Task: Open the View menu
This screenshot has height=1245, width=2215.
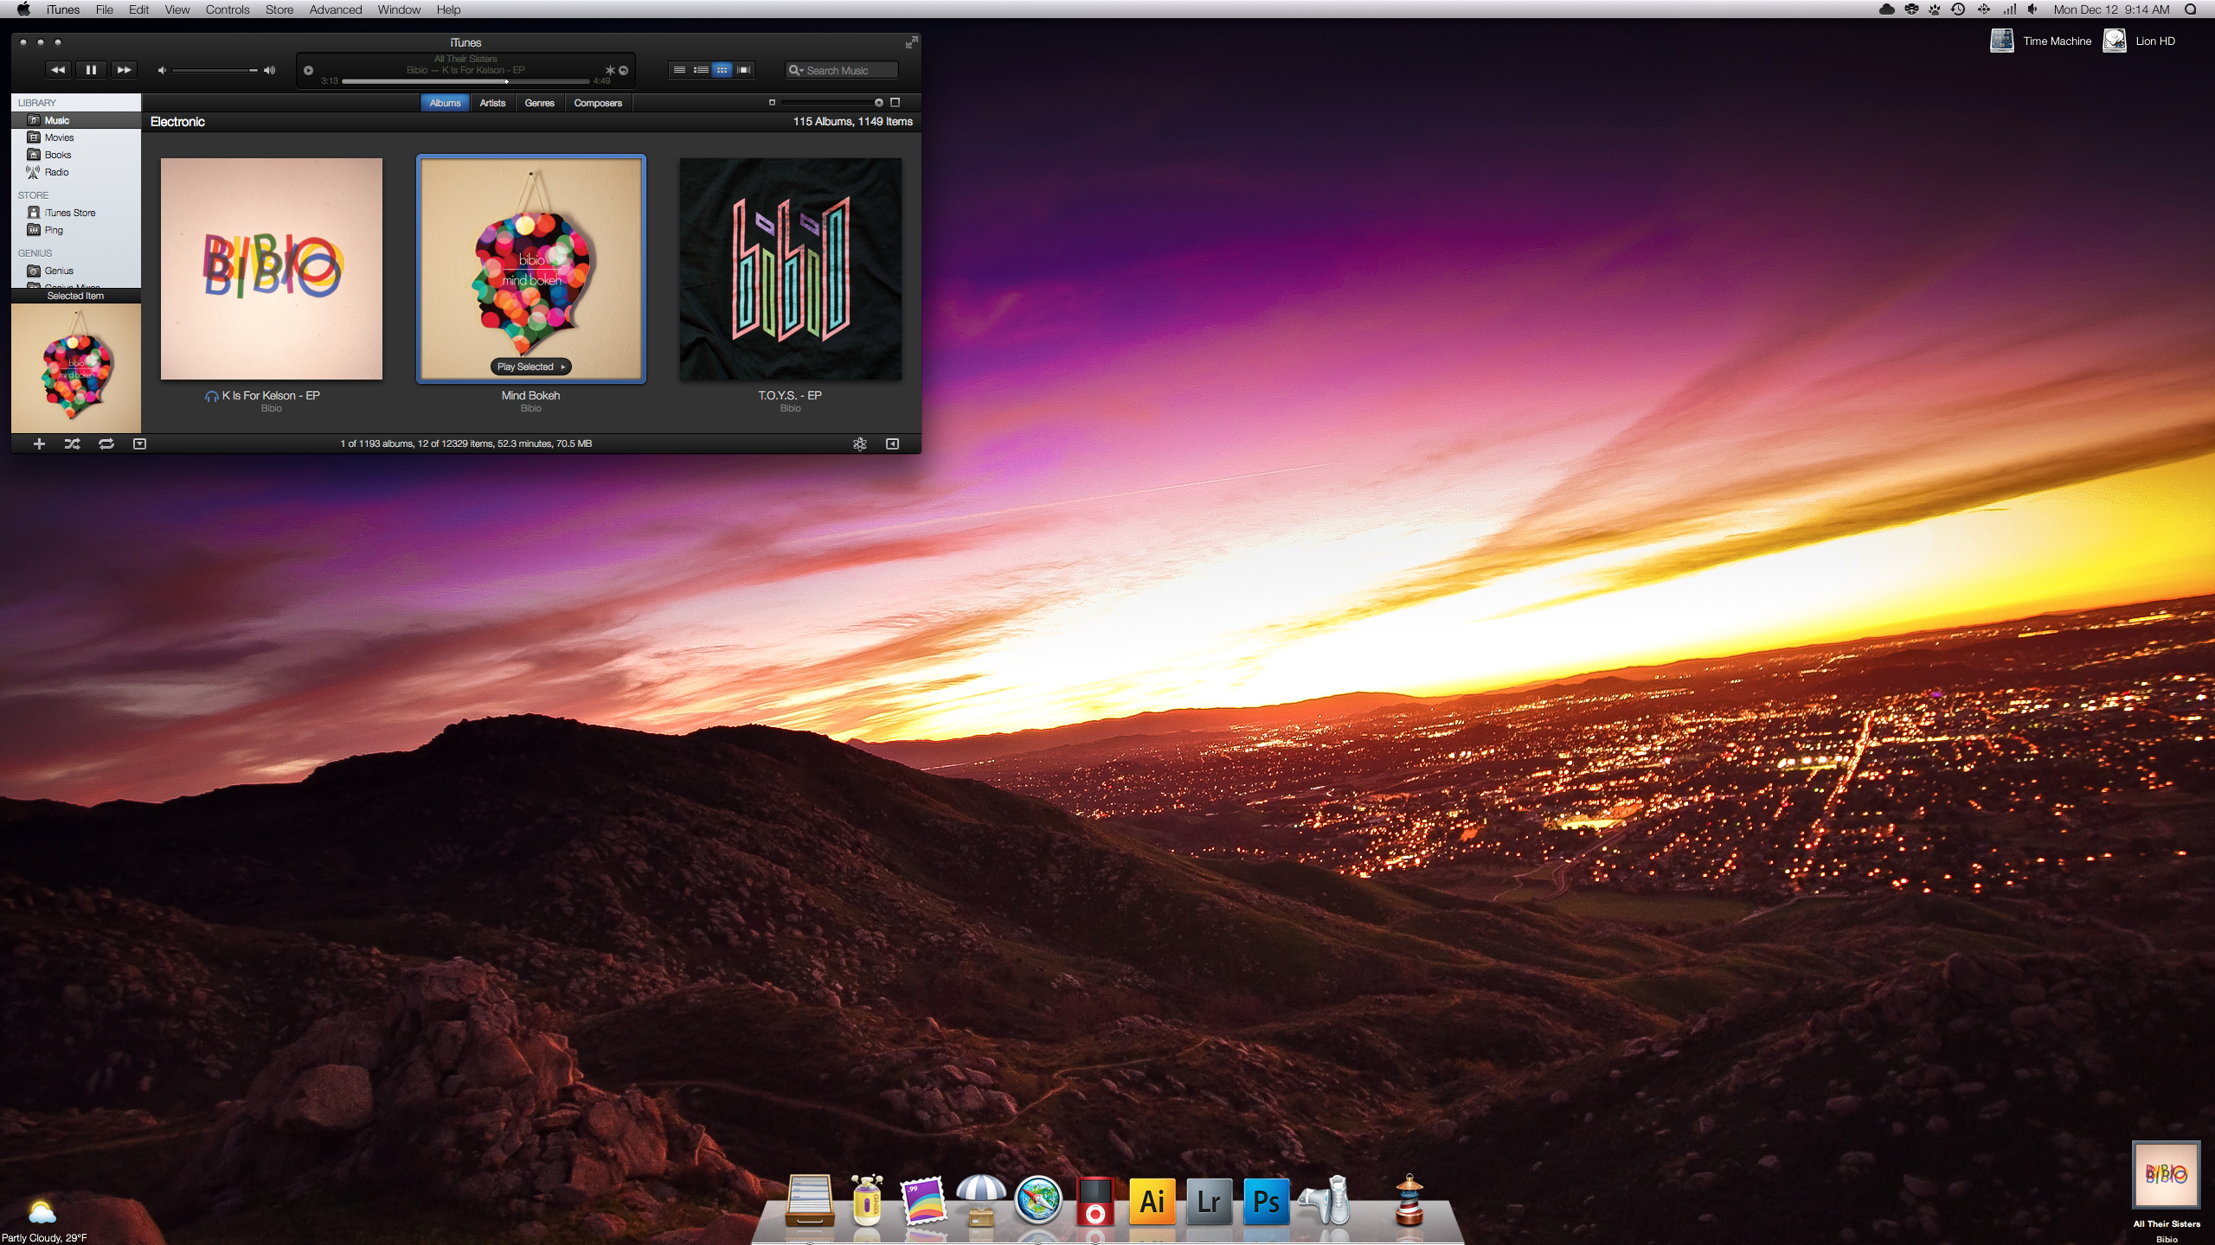Action: click(x=177, y=10)
